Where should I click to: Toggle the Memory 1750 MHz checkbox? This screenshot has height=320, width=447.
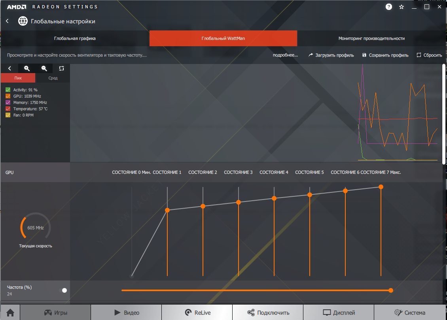tap(8, 102)
